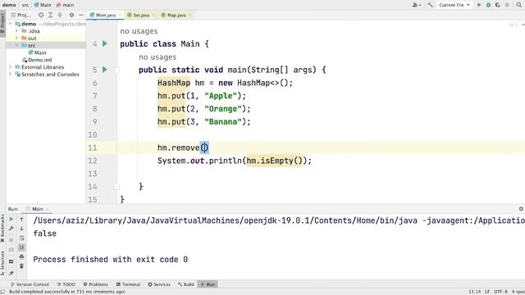Collapse all in the Project panel toolbar
This screenshot has width=525, height=295.
(x=60, y=15)
